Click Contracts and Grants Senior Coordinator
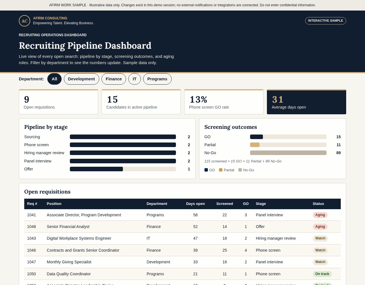The height and width of the screenshot is (285, 365). coord(83,250)
